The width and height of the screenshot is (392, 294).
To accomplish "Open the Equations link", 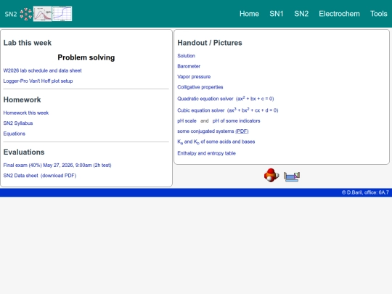I will (15, 134).
